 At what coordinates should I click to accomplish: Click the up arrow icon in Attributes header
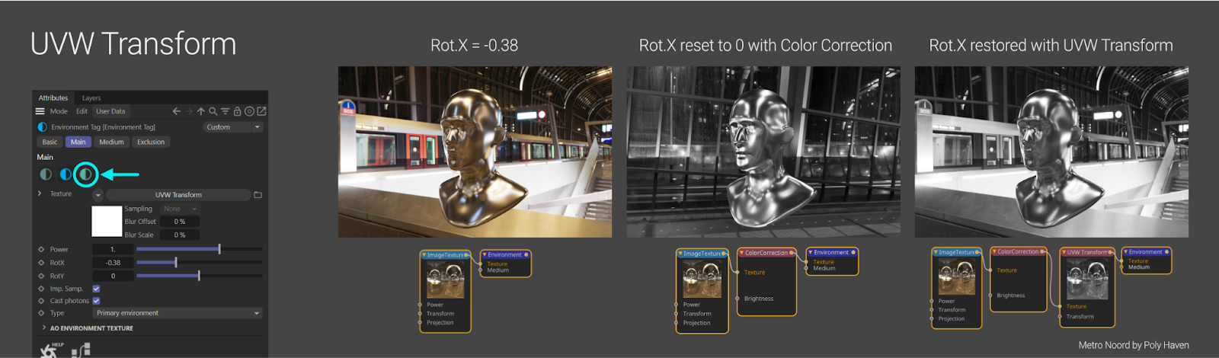201,111
